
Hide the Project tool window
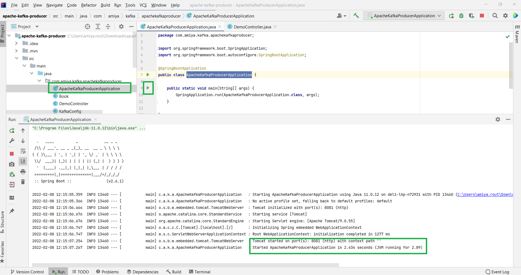131,26
